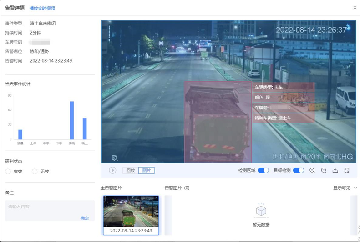
Task: Zoom out of the alarm image
Action: pos(324,170)
